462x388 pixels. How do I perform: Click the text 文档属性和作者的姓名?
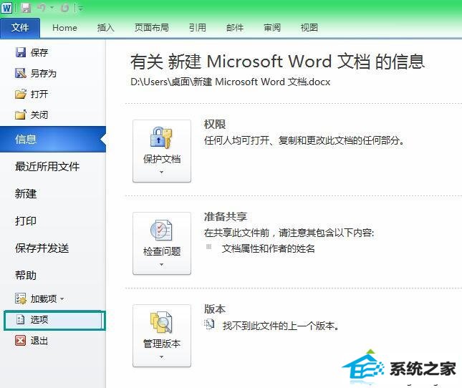coord(269,248)
